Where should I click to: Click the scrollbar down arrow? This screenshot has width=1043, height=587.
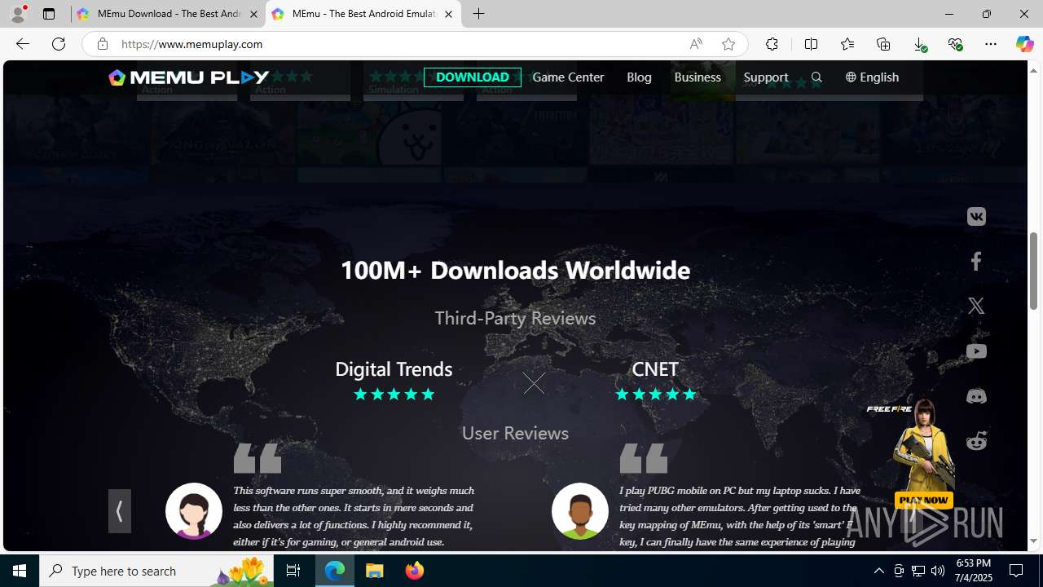click(1033, 541)
